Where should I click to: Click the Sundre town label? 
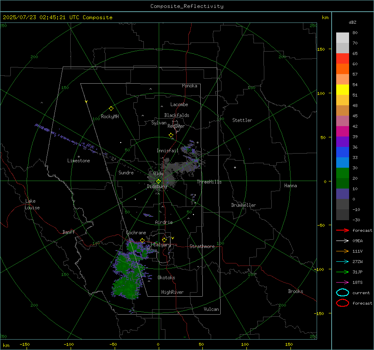(126, 172)
